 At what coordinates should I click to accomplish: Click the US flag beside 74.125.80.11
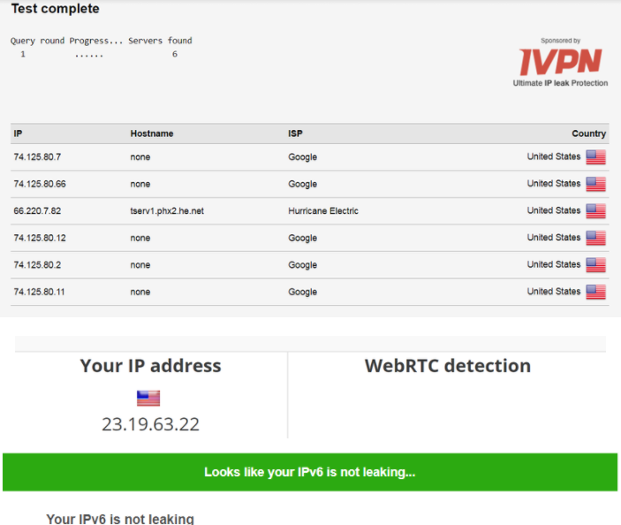(x=595, y=292)
